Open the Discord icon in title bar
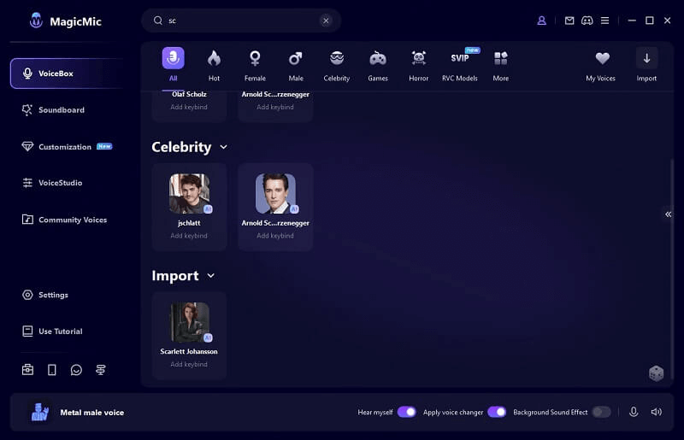This screenshot has height=440, width=684. coord(587,21)
